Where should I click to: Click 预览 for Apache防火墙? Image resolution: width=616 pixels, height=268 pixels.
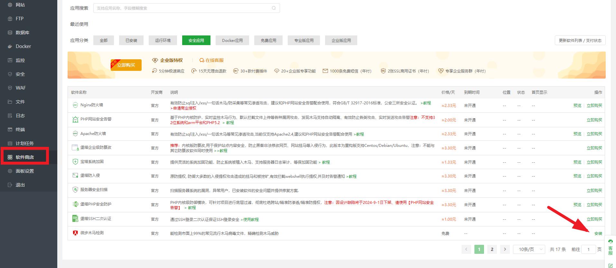pos(577,134)
